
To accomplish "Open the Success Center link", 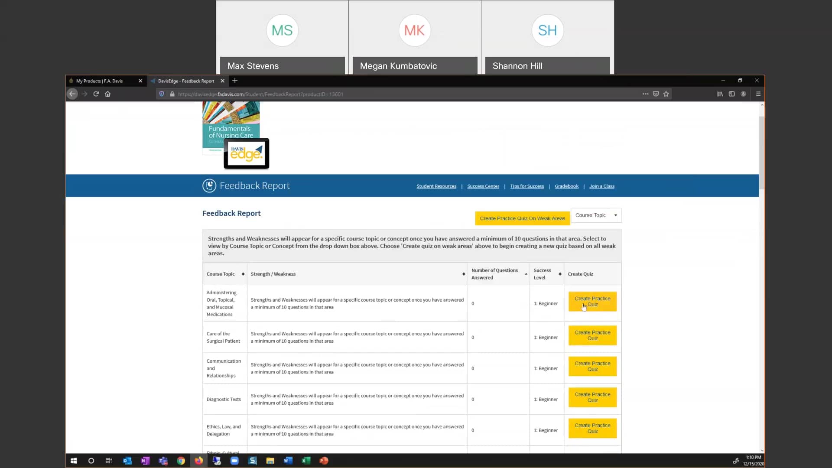I will pos(483,186).
